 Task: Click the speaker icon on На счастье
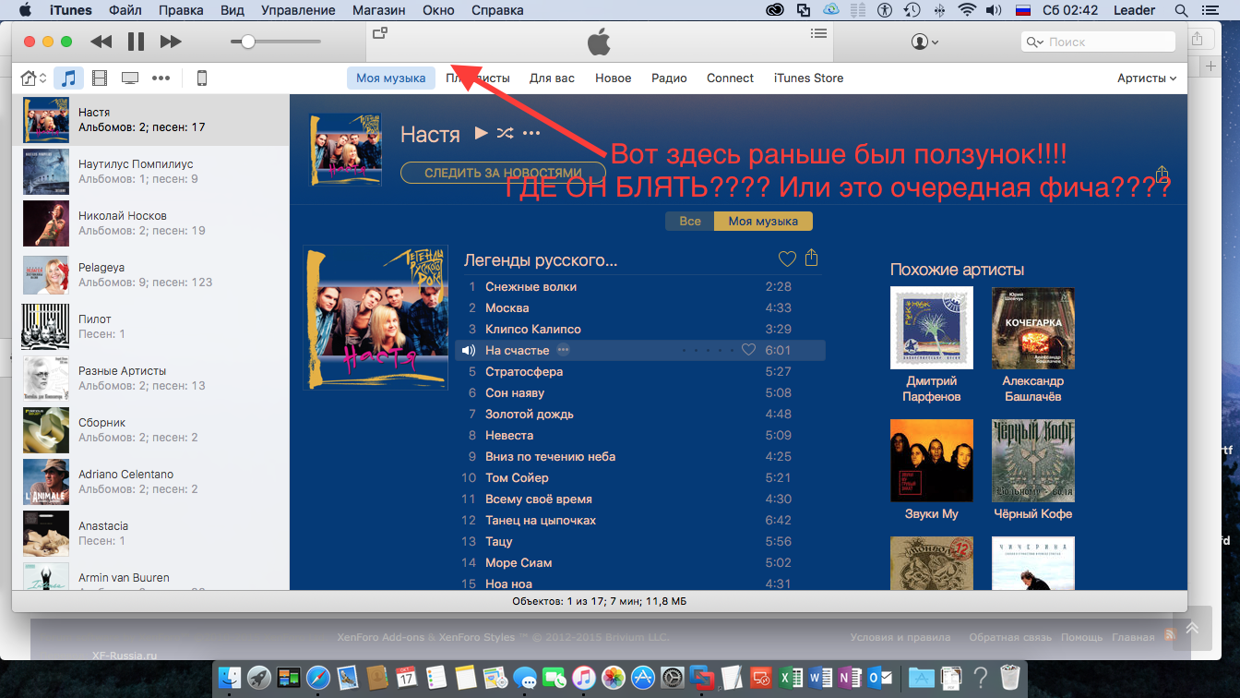pos(469,351)
